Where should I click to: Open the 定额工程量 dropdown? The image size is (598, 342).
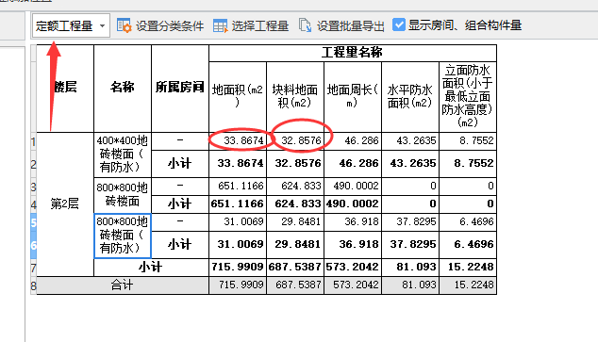71,25
